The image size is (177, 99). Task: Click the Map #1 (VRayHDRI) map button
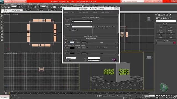pyautogui.click(x=101, y=48)
